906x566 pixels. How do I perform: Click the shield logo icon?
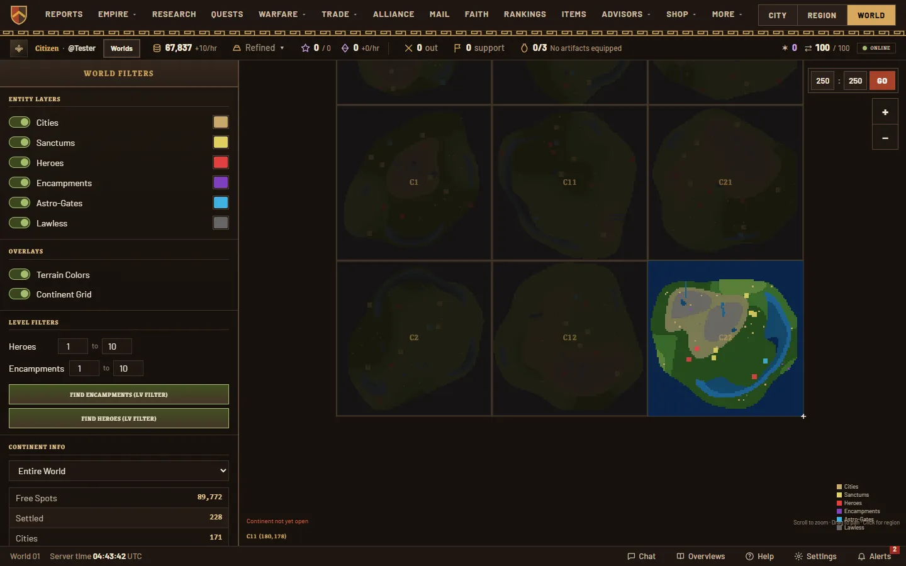tap(19, 14)
